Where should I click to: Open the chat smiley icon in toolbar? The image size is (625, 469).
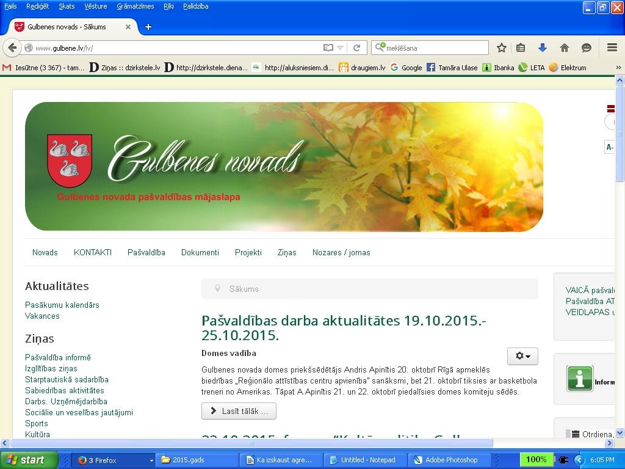pyautogui.click(x=587, y=48)
